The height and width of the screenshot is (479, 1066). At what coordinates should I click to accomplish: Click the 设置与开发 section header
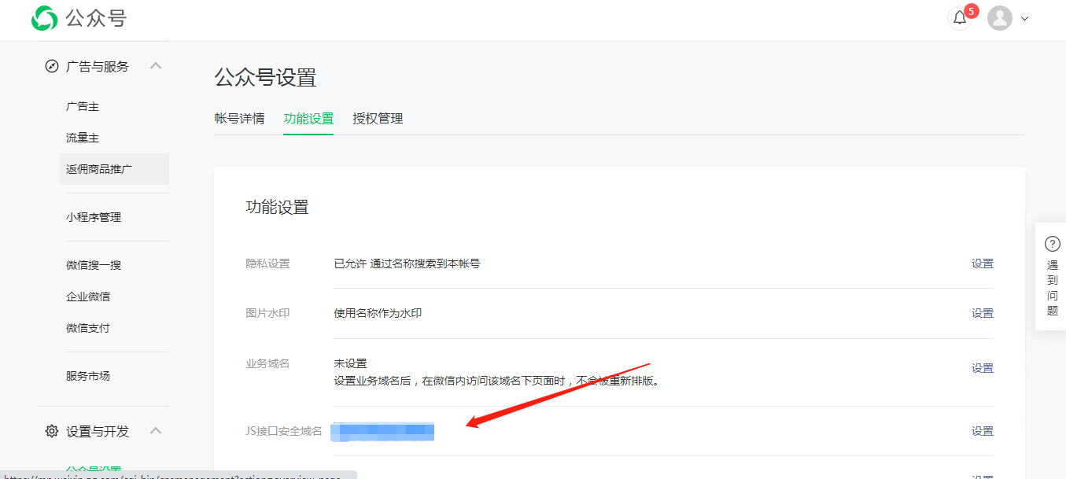click(98, 432)
